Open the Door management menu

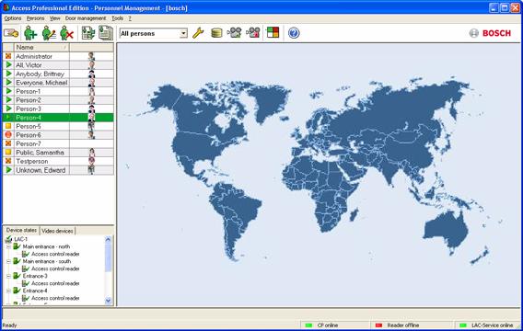tap(86, 18)
